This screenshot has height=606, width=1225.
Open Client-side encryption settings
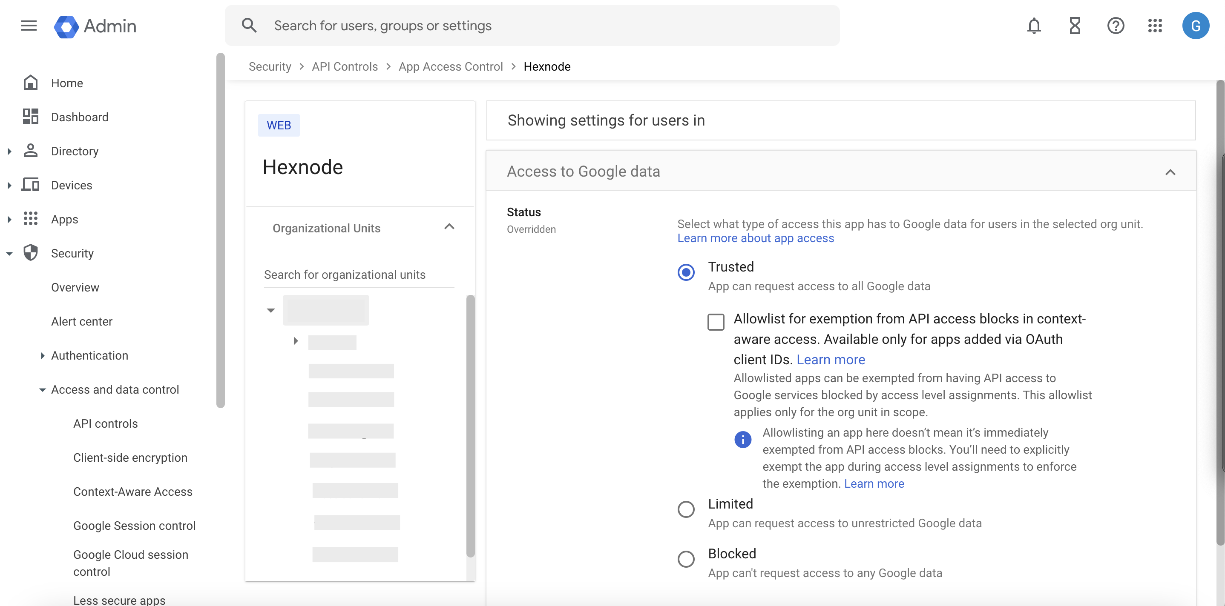click(130, 458)
